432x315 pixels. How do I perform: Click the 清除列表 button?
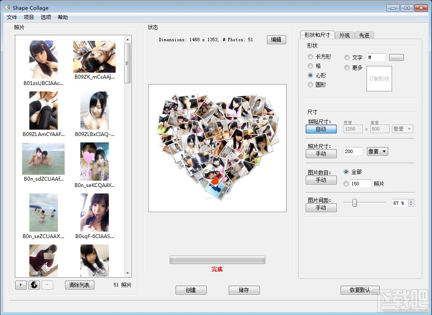[x=80, y=285]
